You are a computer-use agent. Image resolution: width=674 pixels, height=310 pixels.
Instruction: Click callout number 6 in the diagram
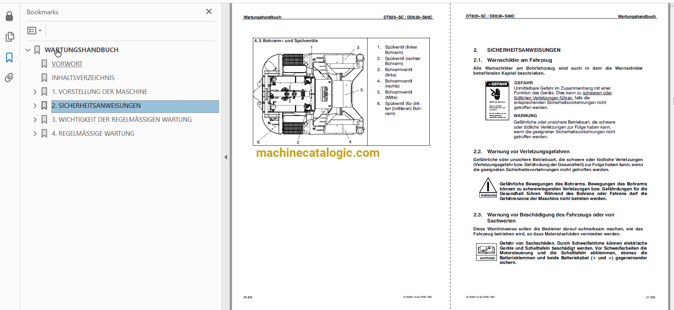click(258, 142)
